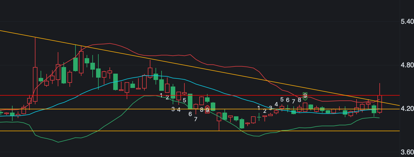
Task: Click the 4.20 price axis label
Action: [x=407, y=109]
